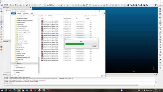Click breadcrumb Этот компьютер
Viewport: 163px width, 92px height.
tap(27, 16)
